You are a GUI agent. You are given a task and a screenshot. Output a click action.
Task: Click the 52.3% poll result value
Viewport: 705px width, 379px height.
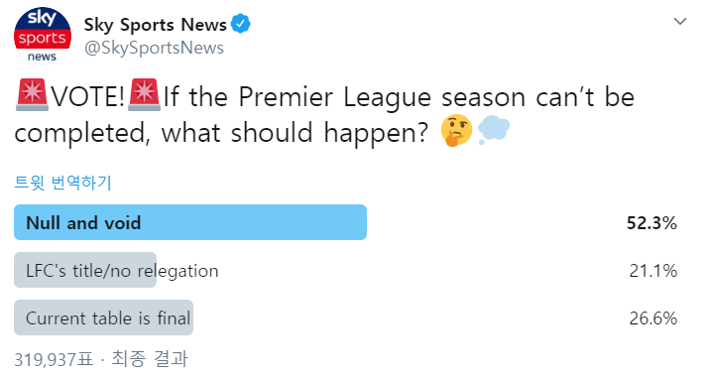point(651,223)
